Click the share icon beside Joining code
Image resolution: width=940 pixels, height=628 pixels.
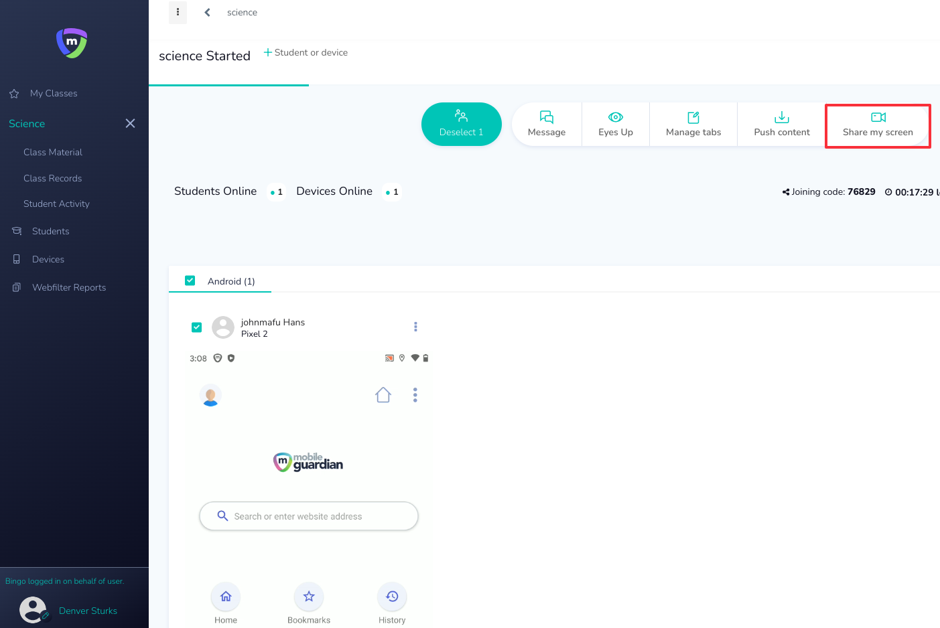tap(786, 192)
